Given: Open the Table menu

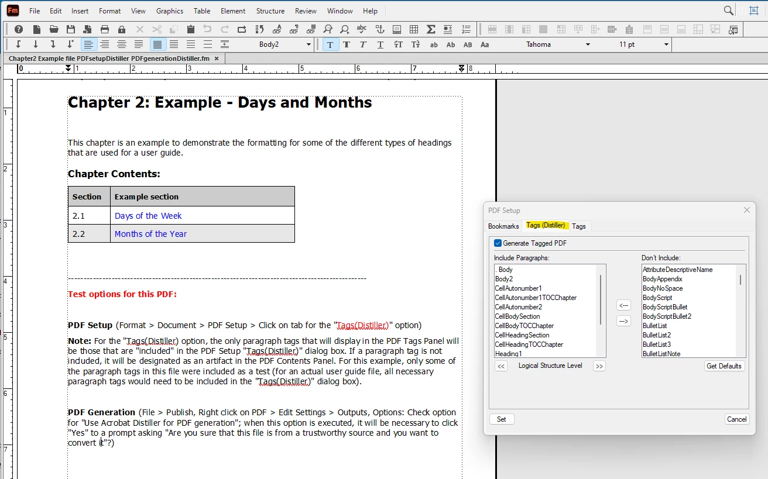Looking at the screenshot, I should [x=202, y=11].
